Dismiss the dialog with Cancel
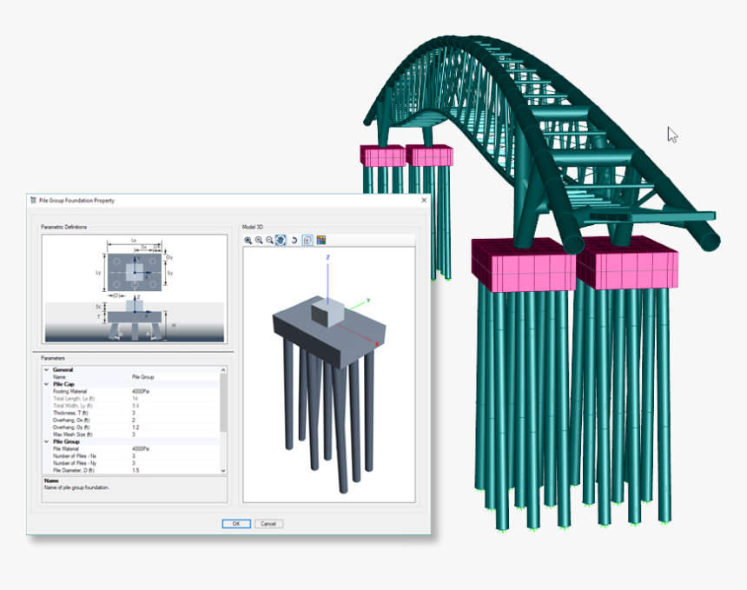747x590 pixels. tap(270, 523)
